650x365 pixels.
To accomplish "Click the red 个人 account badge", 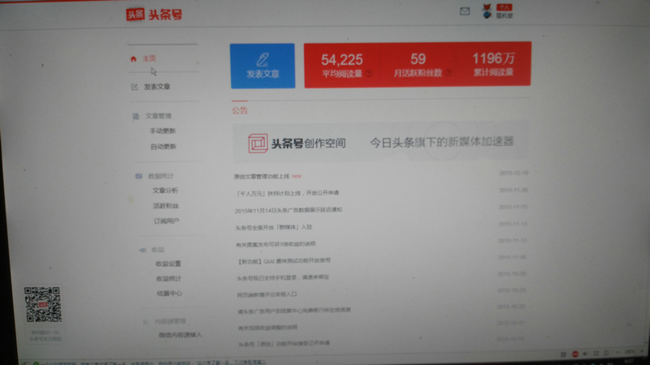I will (504, 7).
